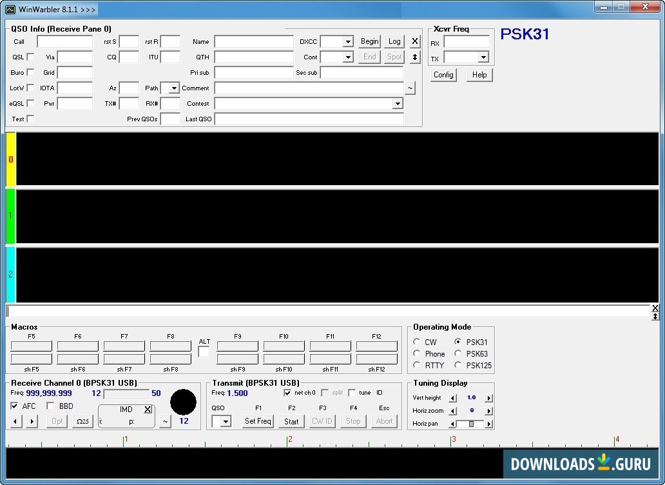Expand the DXCC dropdown
This screenshot has height=485, width=665.
click(x=348, y=42)
